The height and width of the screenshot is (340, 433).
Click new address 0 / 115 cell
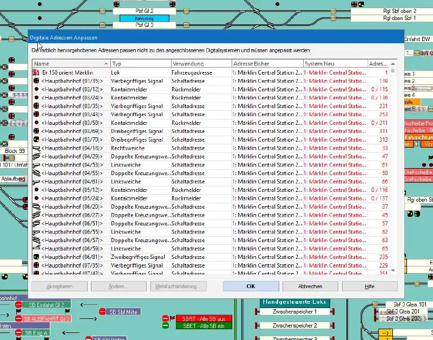[x=378, y=89]
